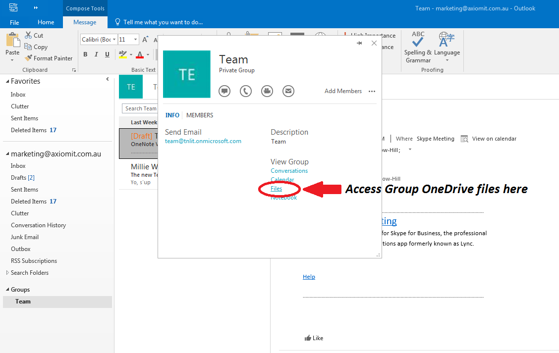
Task: Expand the quick access toolbar overflow
Action: pyautogui.click(x=36, y=8)
